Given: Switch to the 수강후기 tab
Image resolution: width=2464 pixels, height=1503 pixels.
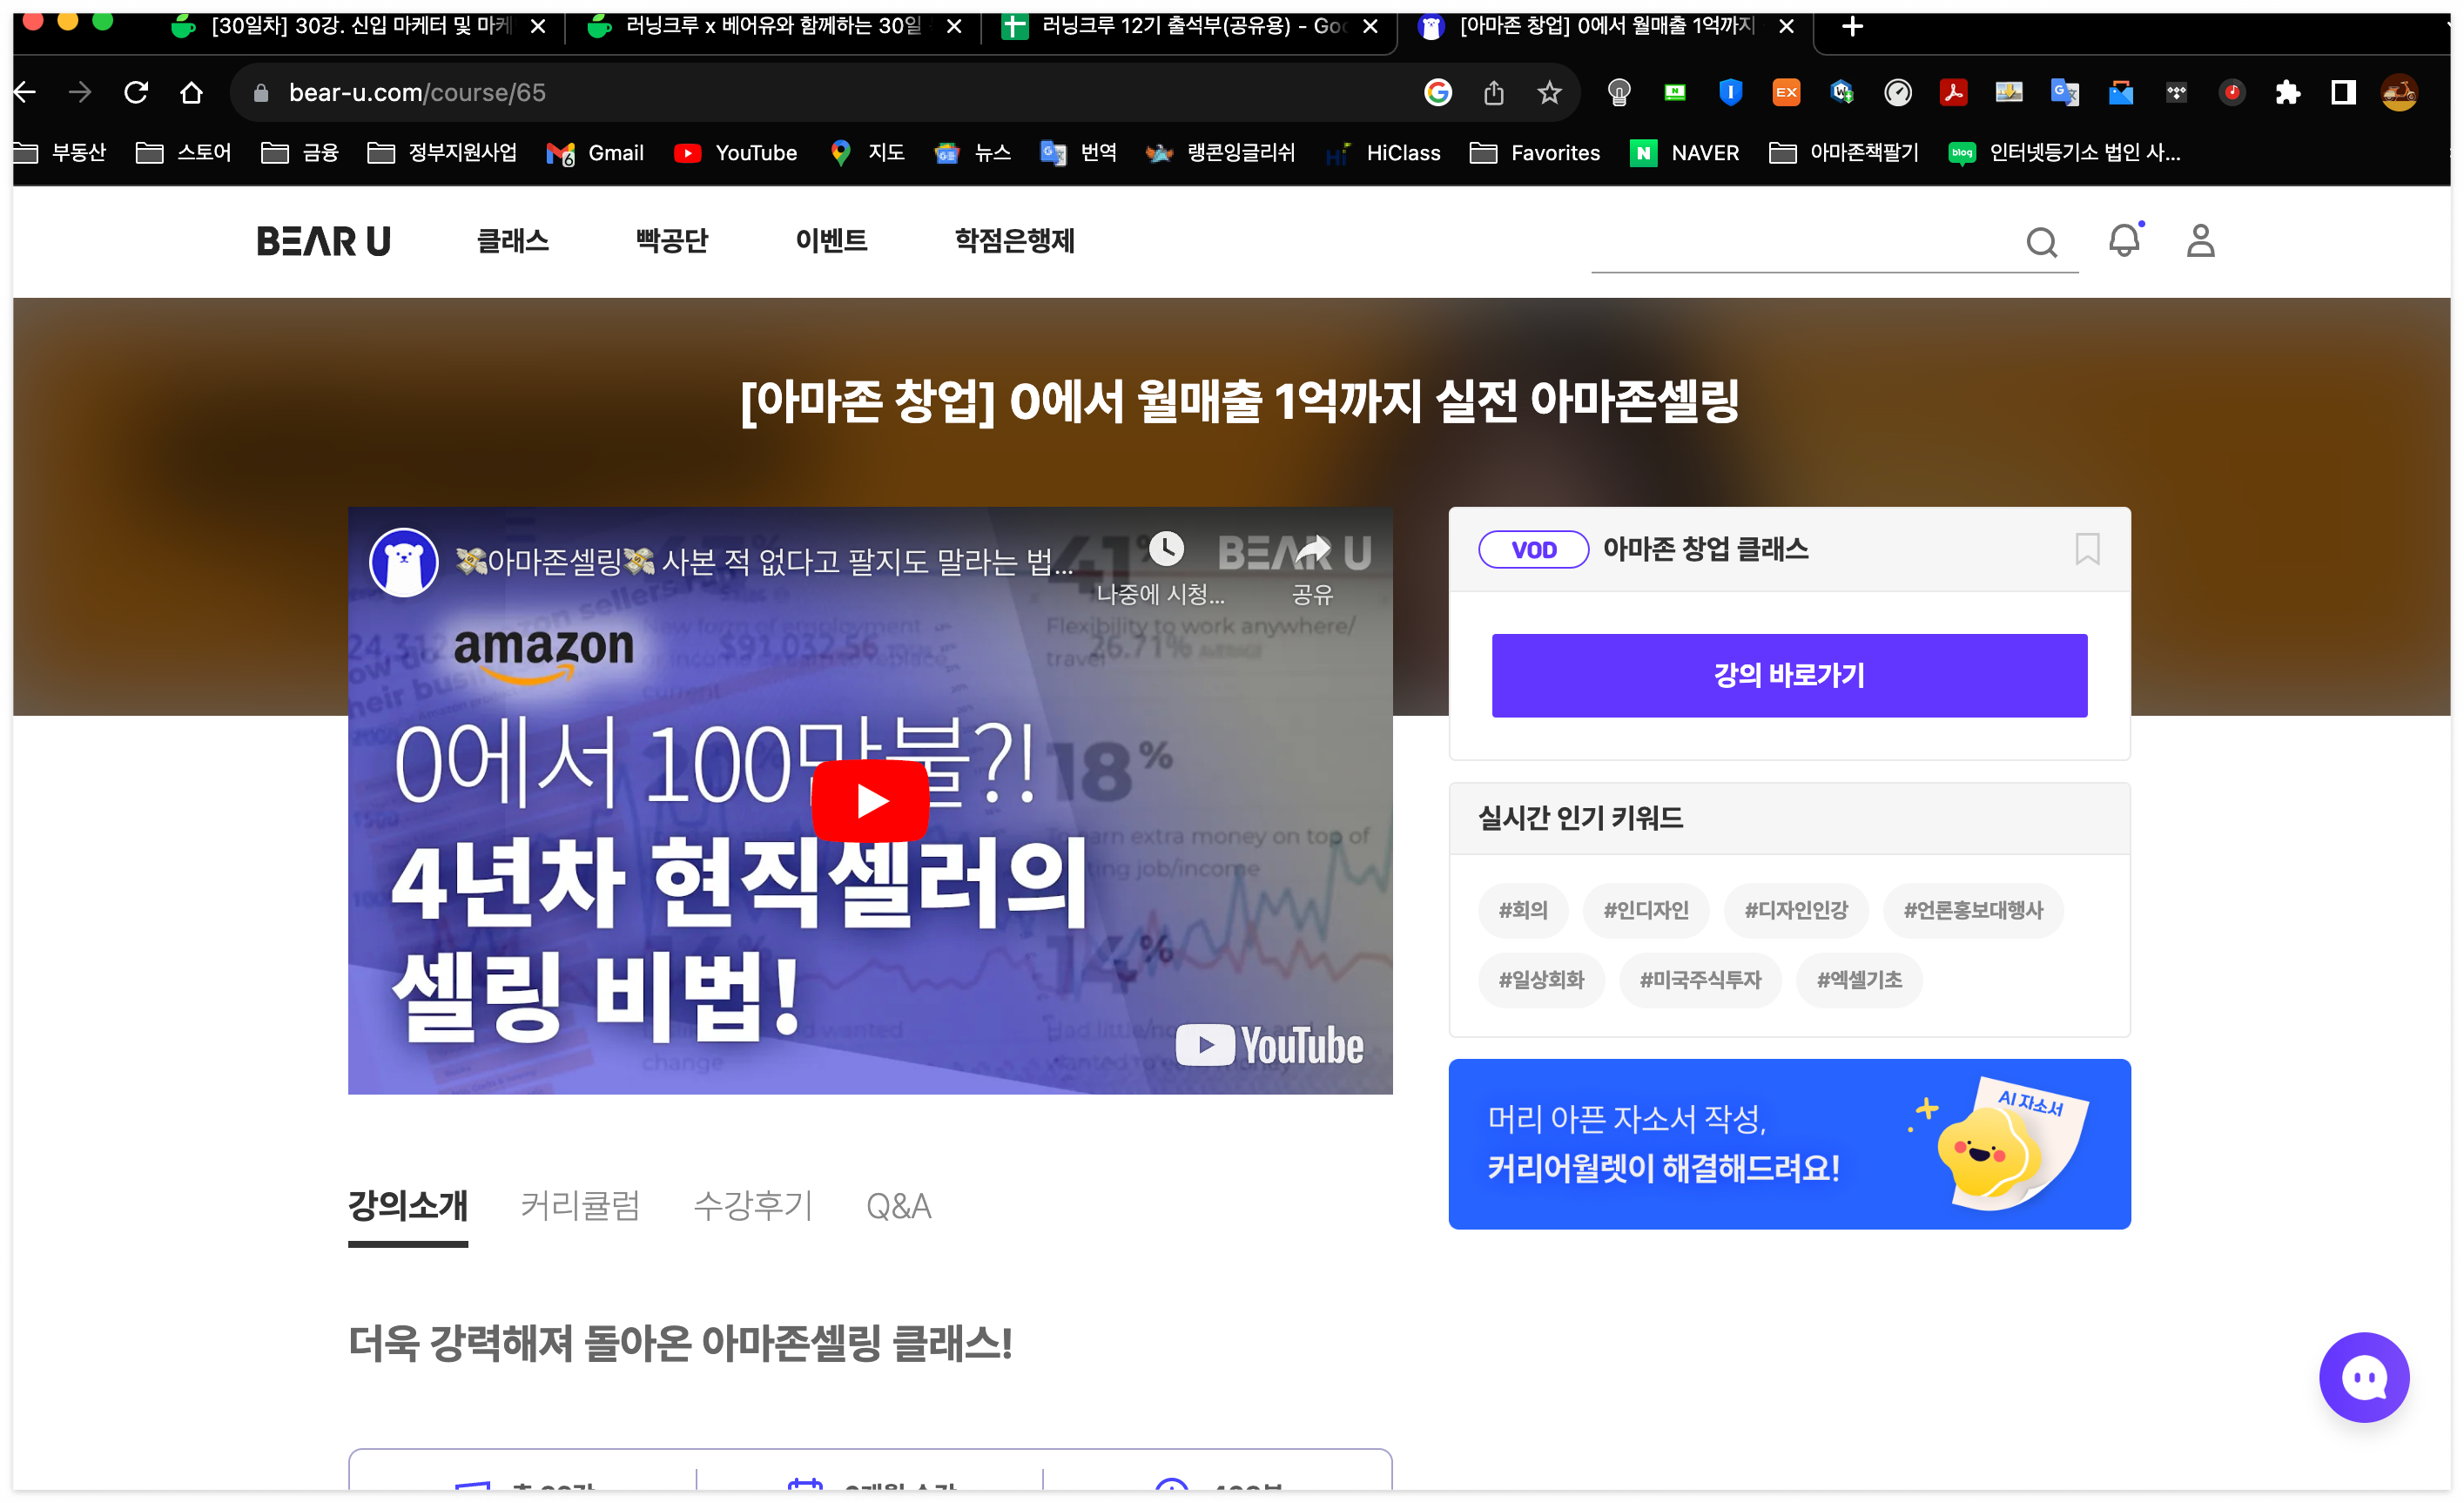Looking at the screenshot, I should tap(752, 1206).
